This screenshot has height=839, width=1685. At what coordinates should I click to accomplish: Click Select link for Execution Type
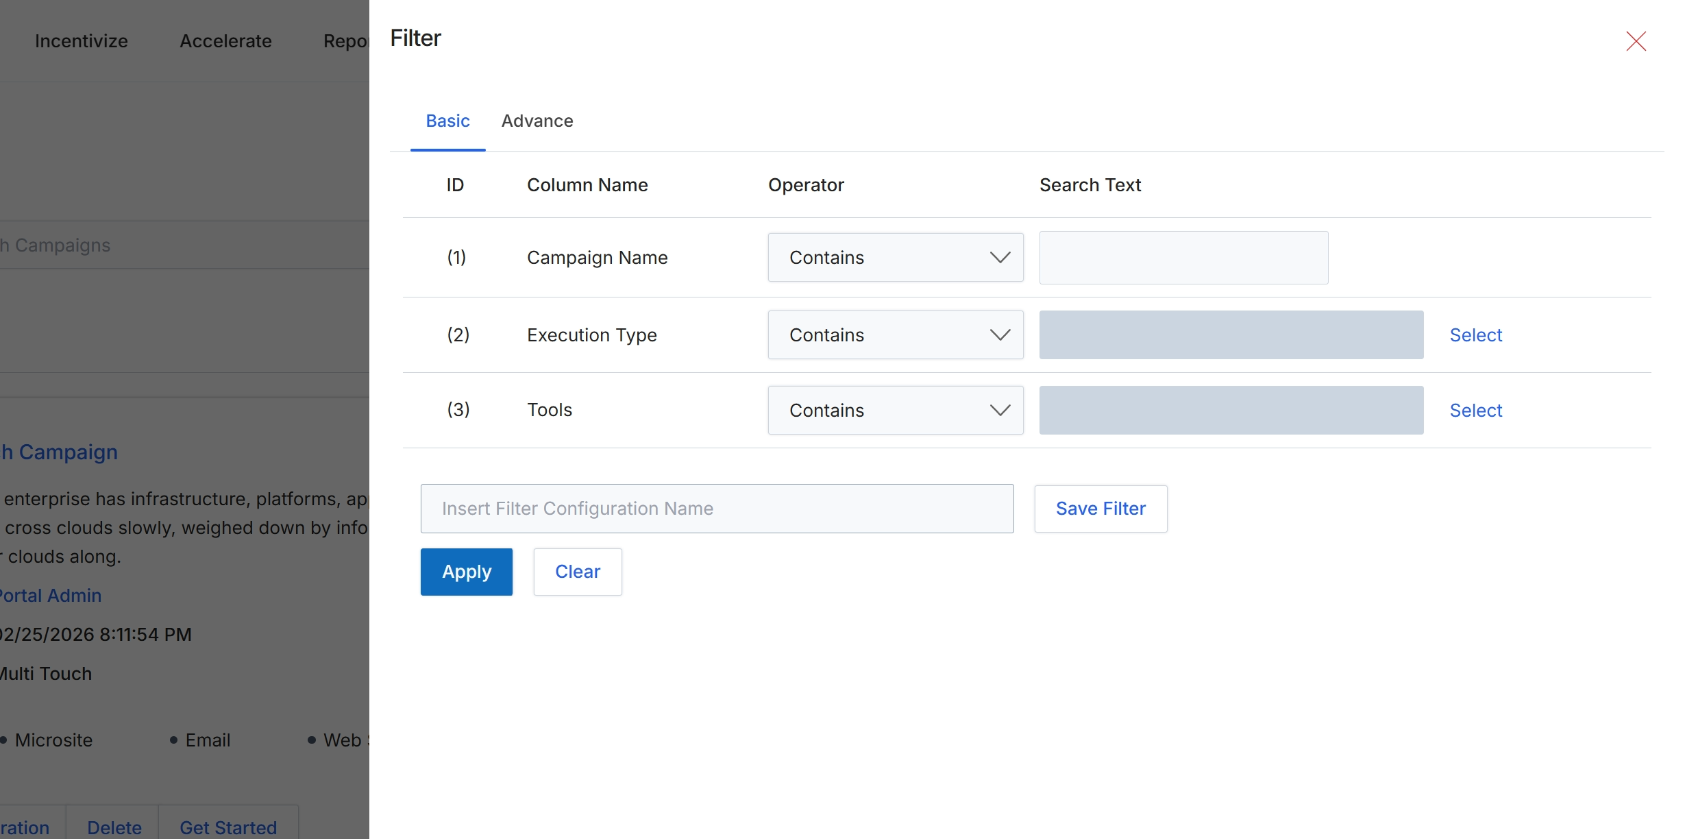click(x=1475, y=335)
